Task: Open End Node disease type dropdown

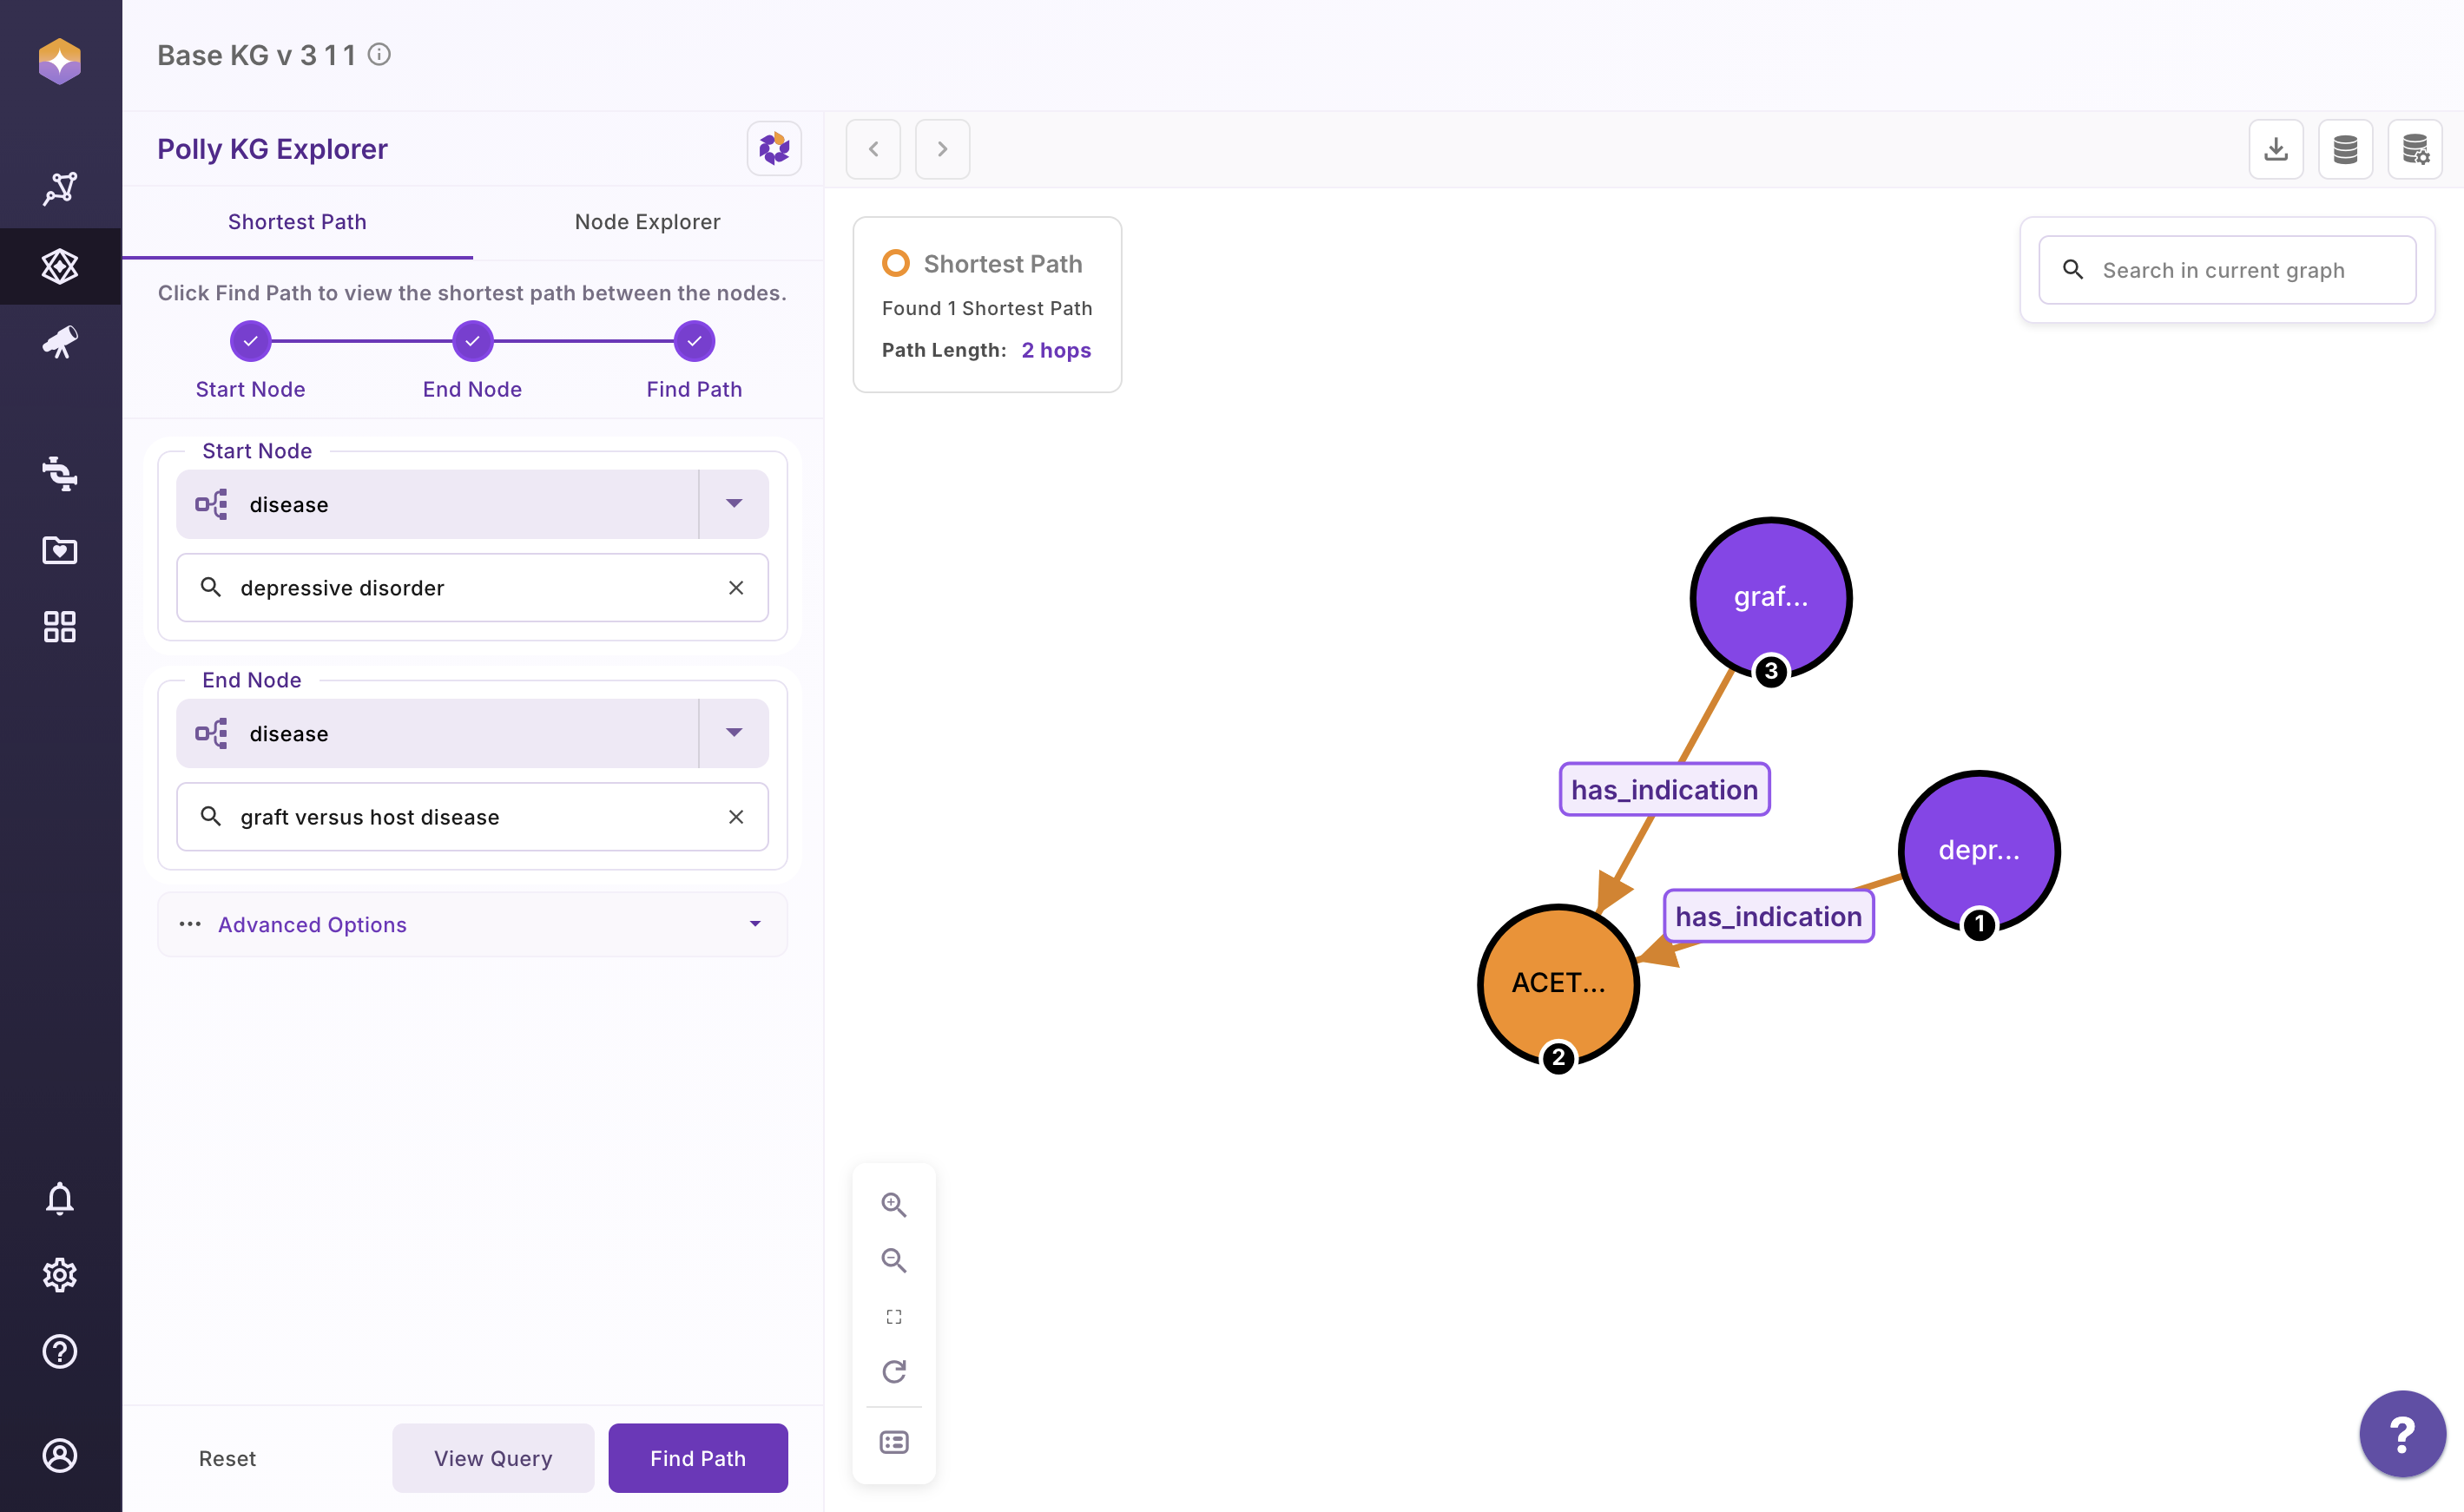Action: point(734,733)
